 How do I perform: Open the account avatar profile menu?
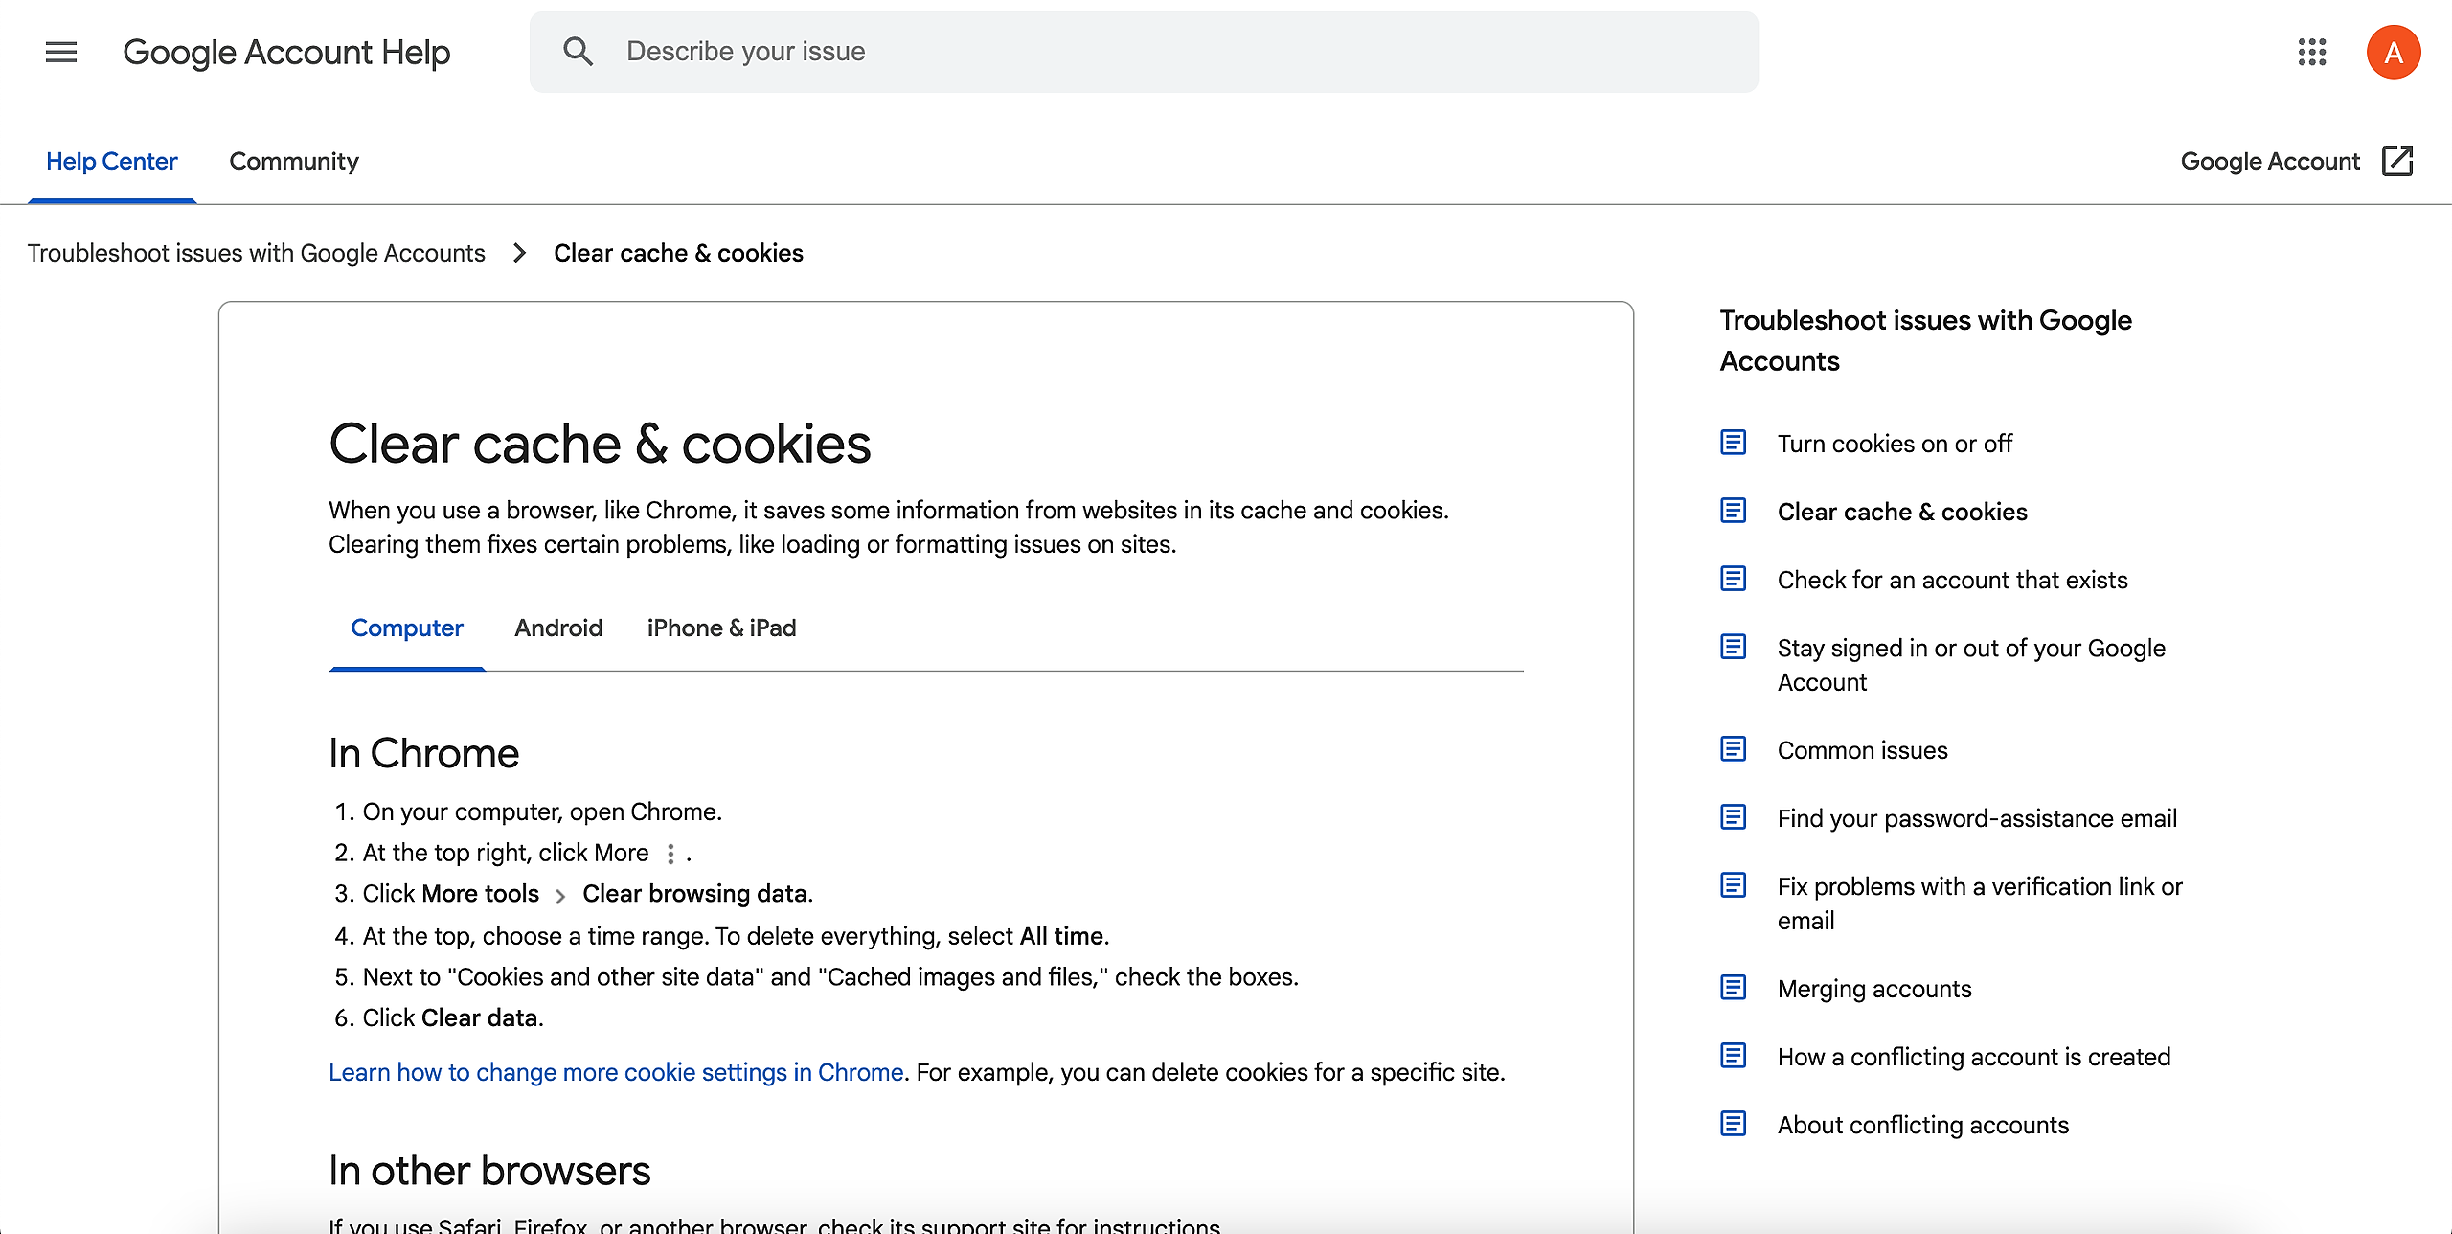[2393, 52]
